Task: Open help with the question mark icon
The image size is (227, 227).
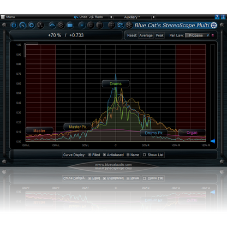Action: pos(217,17)
